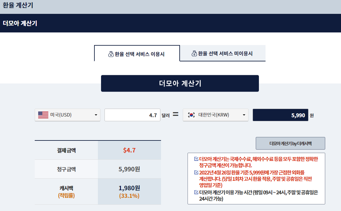The width and height of the screenshot is (341, 211).
Task: Click the KRW result field showing 5,990
Action: (280, 115)
